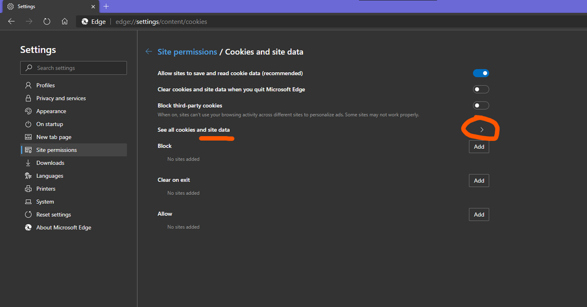This screenshot has height=307, width=587.
Task: Click No sites added under Allow
Action: point(183,227)
